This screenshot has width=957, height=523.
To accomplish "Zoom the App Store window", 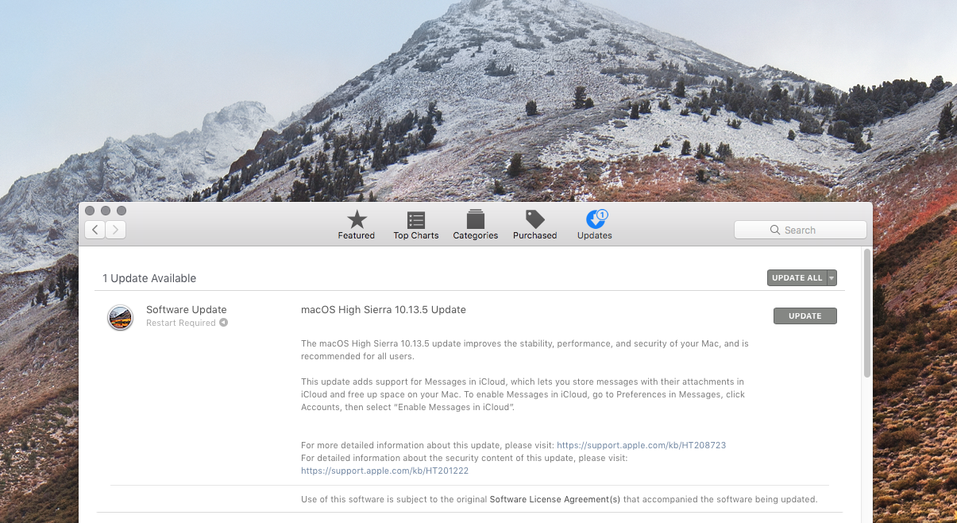I will (122, 211).
